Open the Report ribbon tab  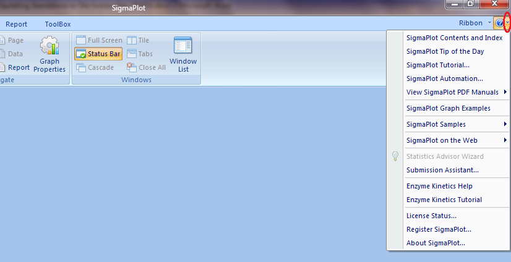coord(17,24)
